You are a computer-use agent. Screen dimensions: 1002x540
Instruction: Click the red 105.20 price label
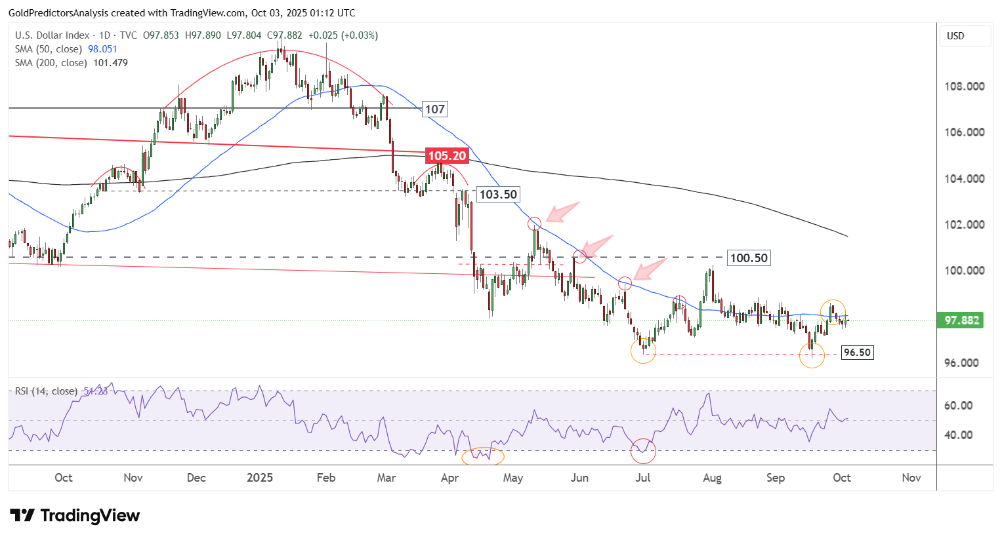click(446, 156)
